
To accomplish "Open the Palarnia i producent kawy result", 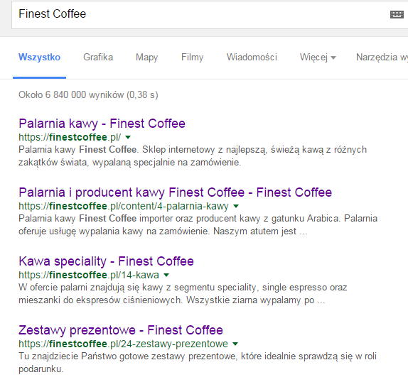I will point(175,192).
